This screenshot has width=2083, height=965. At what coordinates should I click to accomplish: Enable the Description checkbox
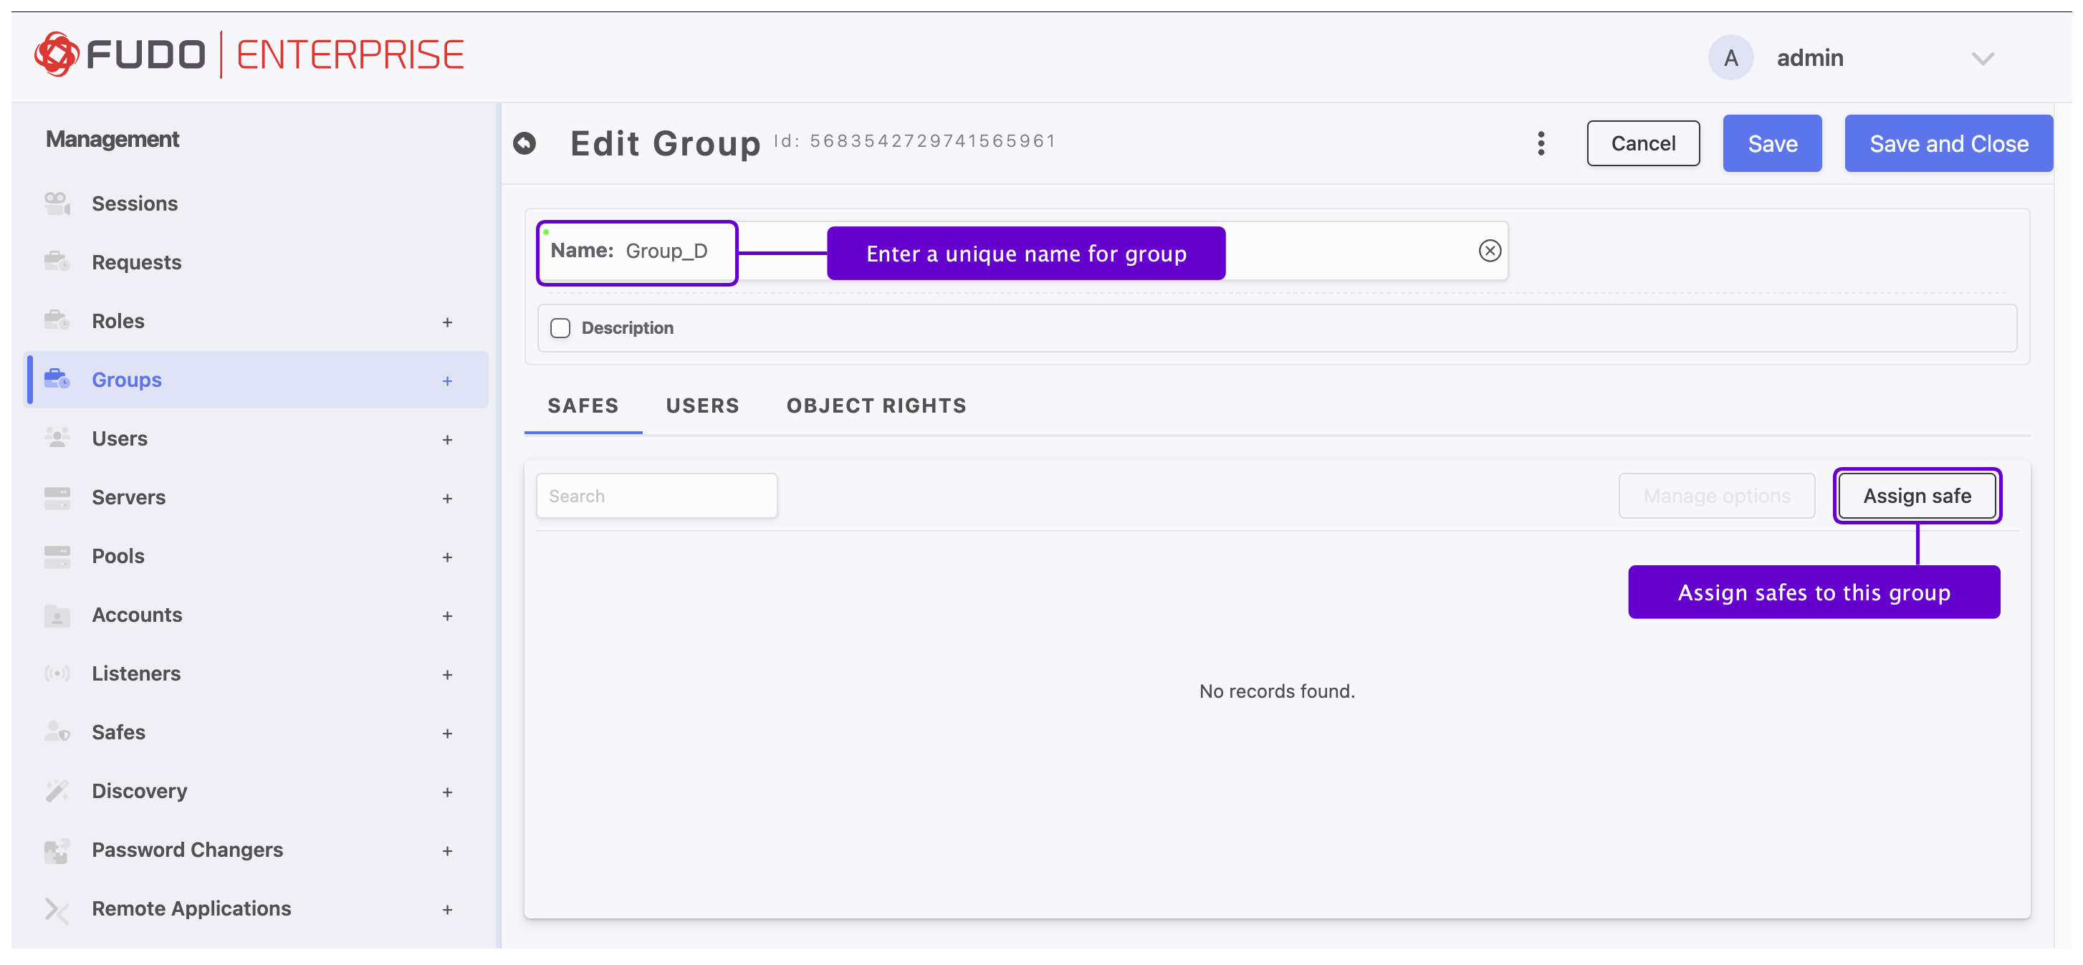coord(560,327)
